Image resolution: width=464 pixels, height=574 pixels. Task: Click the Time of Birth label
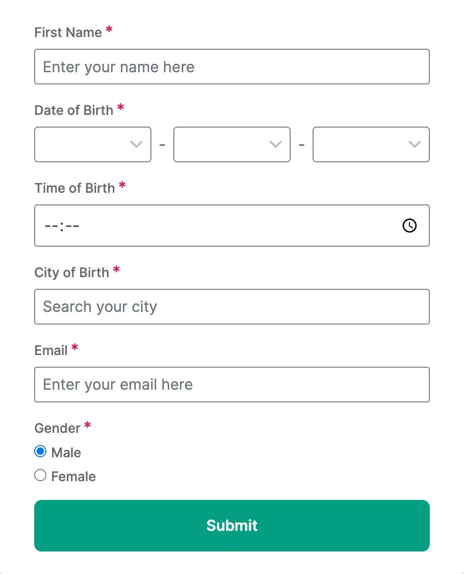pos(75,188)
